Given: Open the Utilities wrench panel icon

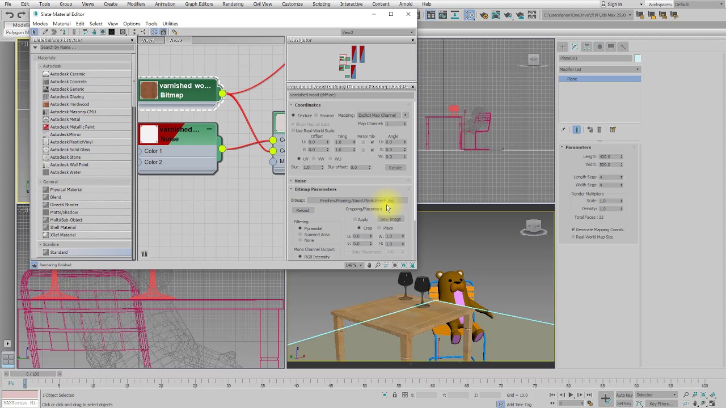Looking at the screenshot, I should point(623,46).
